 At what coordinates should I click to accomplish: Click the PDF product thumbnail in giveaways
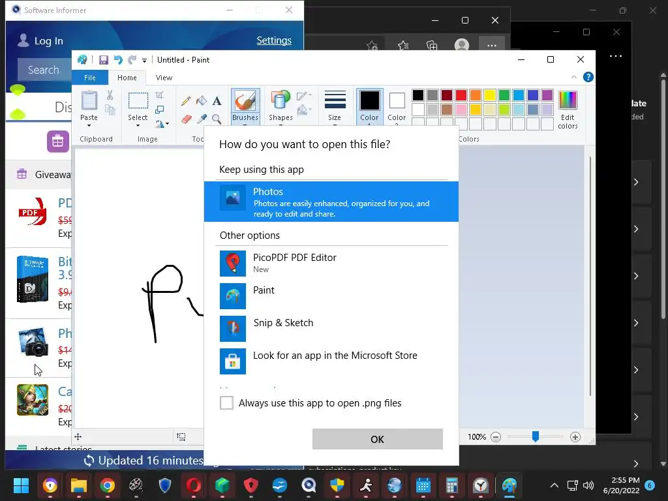point(33,211)
